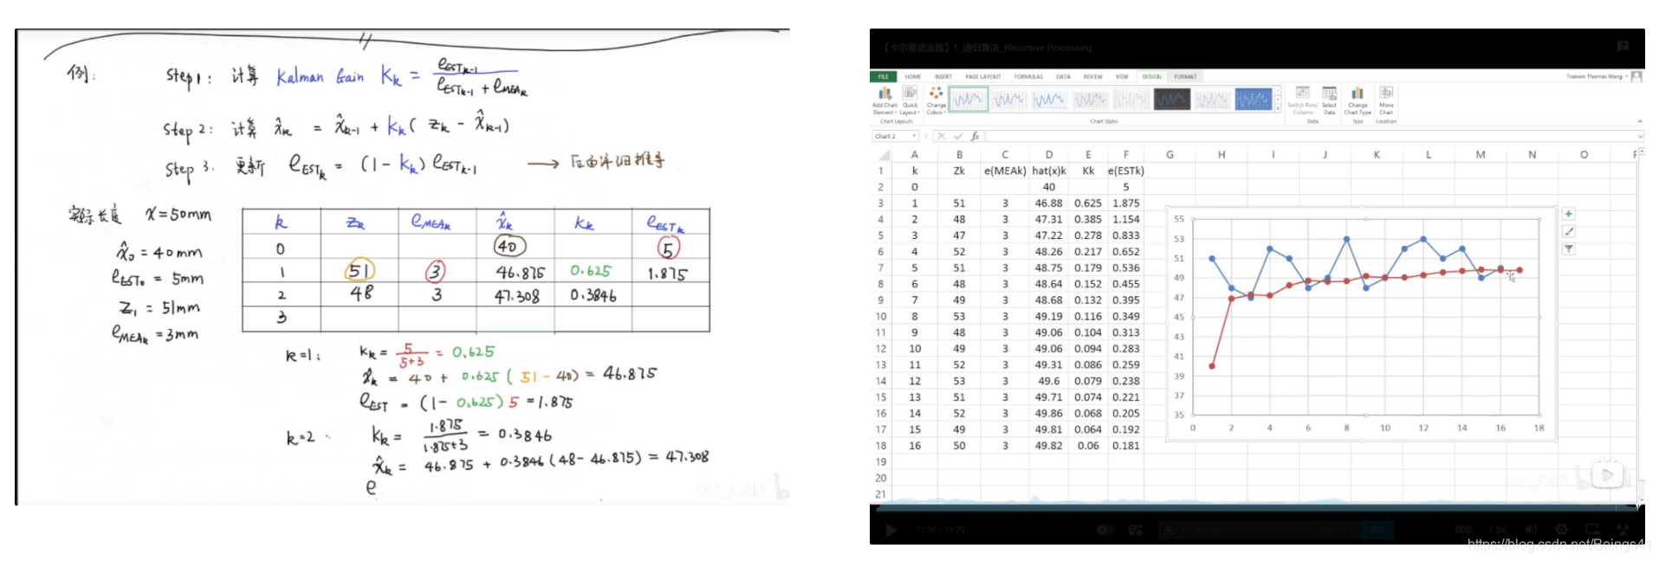Screen dimensions: 1659x561
Task: Open the FILE tab in Excel
Action: tap(884, 76)
